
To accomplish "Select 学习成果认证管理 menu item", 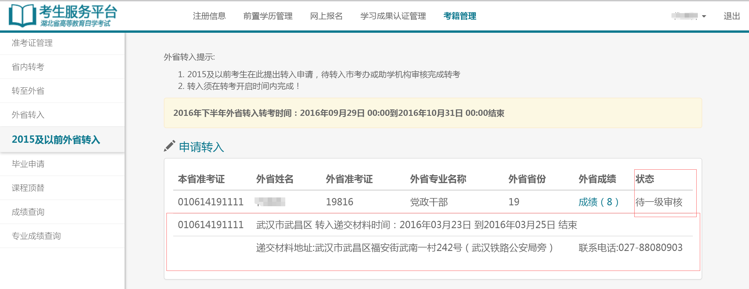I will pyautogui.click(x=393, y=16).
